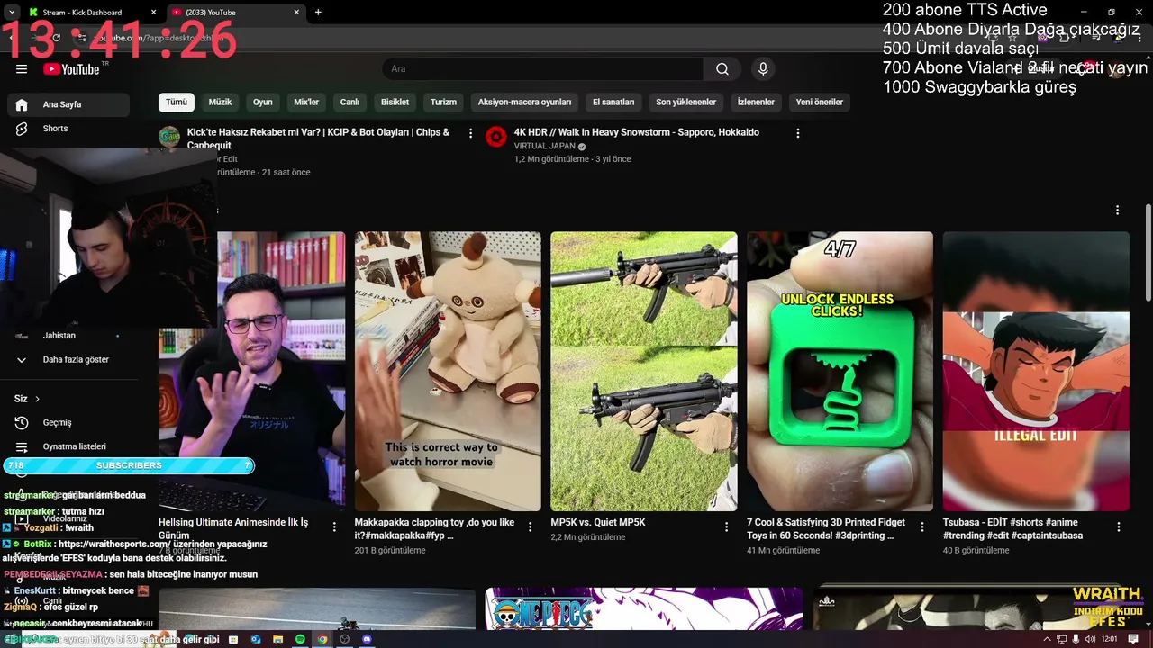Select the Bisiklet filter chip

pyautogui.click(x=395, y=102)
